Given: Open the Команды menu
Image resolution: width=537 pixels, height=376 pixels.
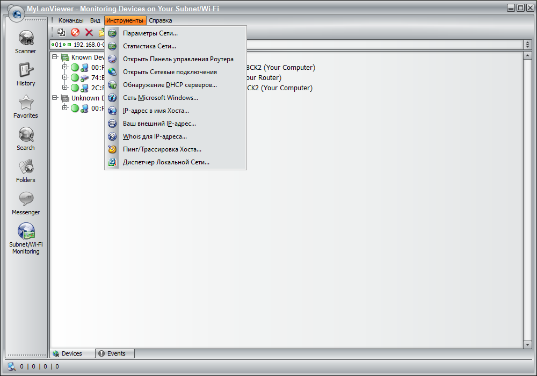Looking at the screenshot, I should [x=71, y=20].
